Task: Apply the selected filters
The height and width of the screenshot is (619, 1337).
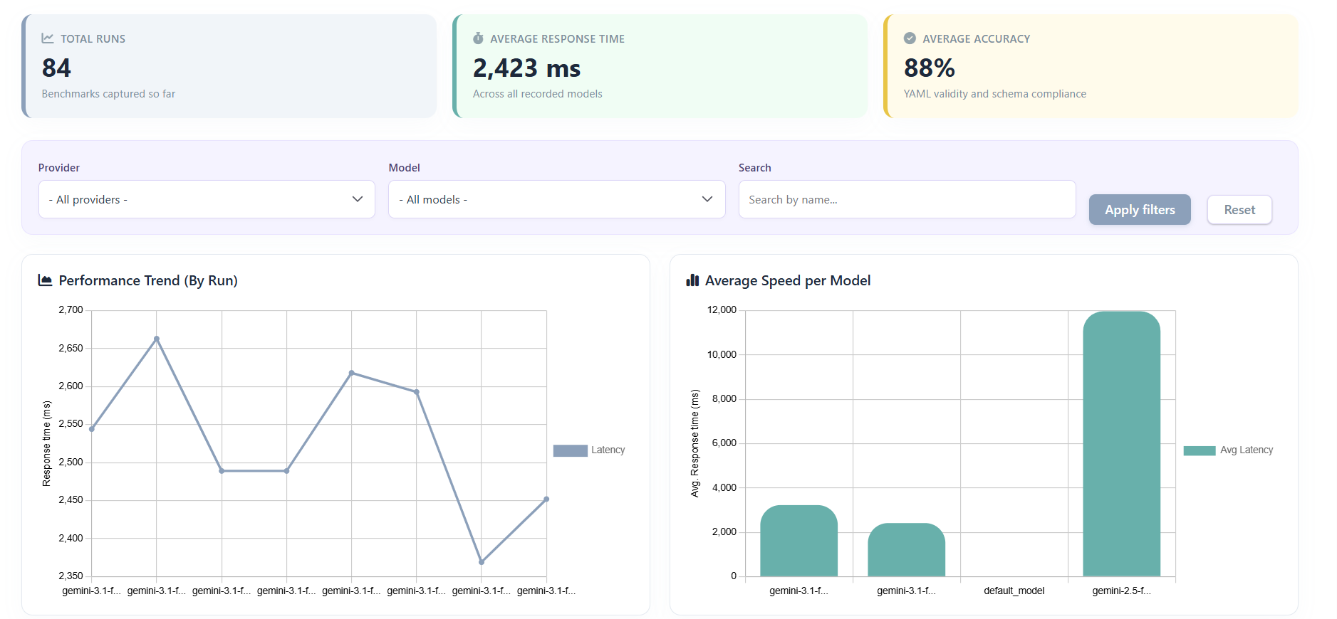Action: 1140,210
